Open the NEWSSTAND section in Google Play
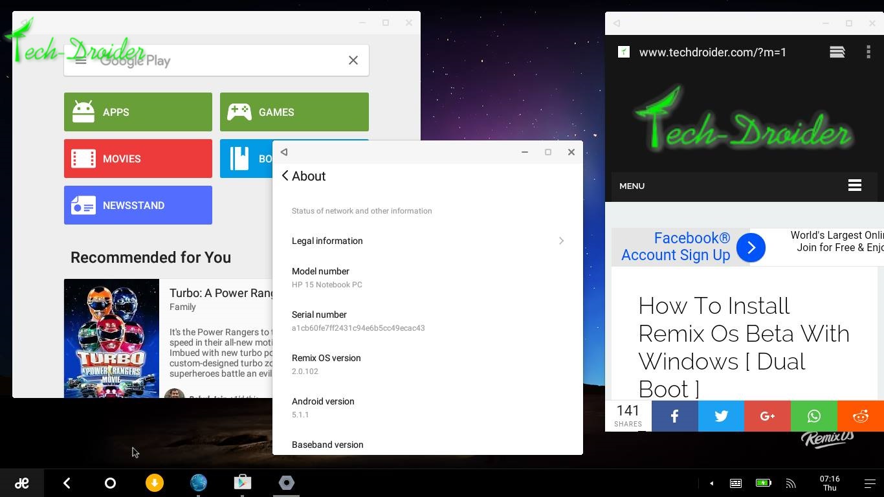This screenshot has width=884, height=497. click(x=138, y=205)
